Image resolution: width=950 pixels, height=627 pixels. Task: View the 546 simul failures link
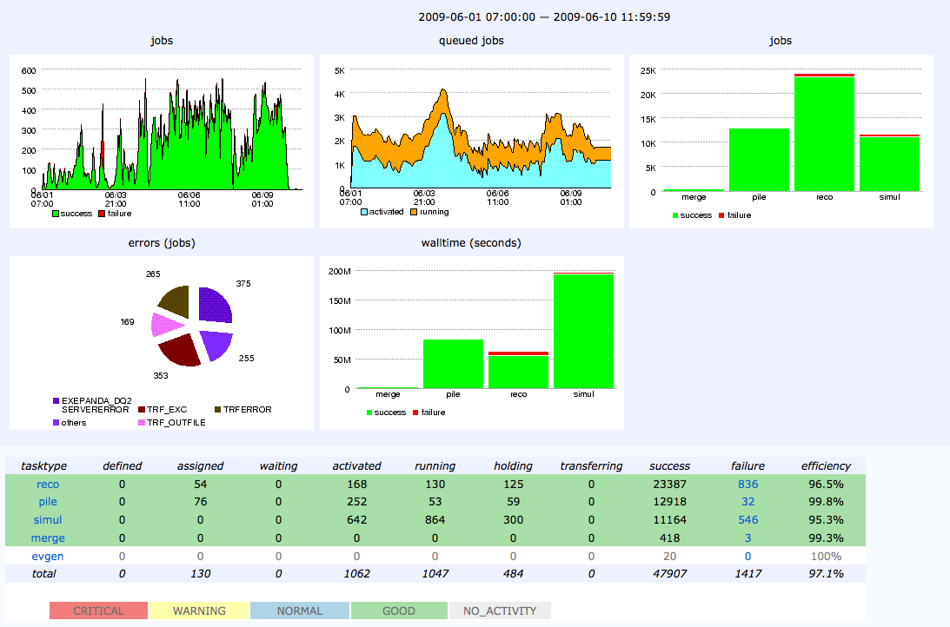(x=747, y=520)
